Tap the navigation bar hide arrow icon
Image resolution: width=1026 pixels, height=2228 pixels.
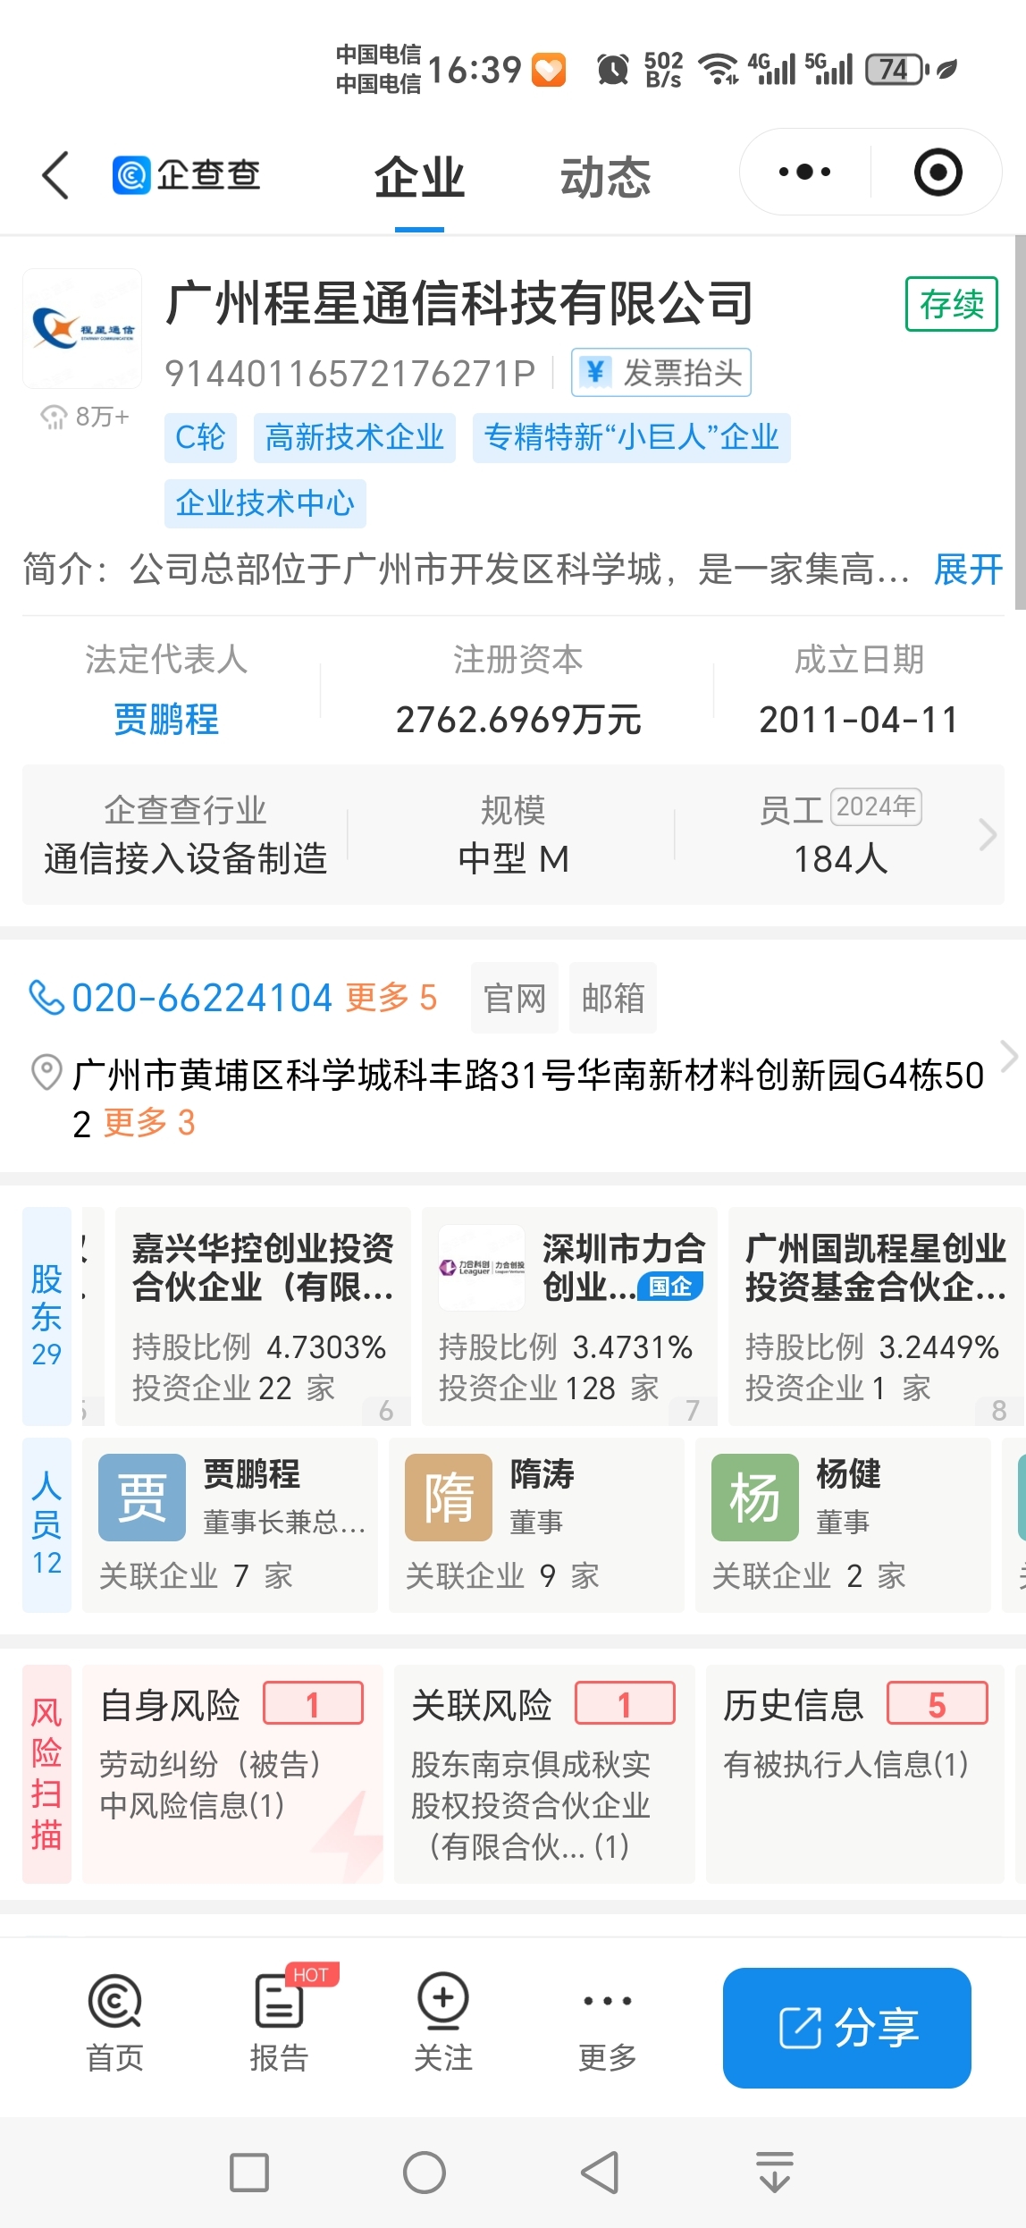(775, 2173)
